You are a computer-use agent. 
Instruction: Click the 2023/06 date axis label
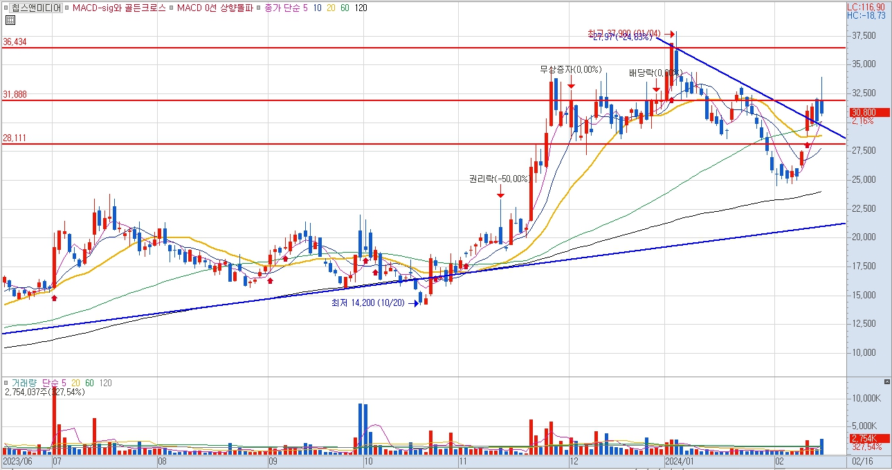pyautogui.click(x=17, y=460)
